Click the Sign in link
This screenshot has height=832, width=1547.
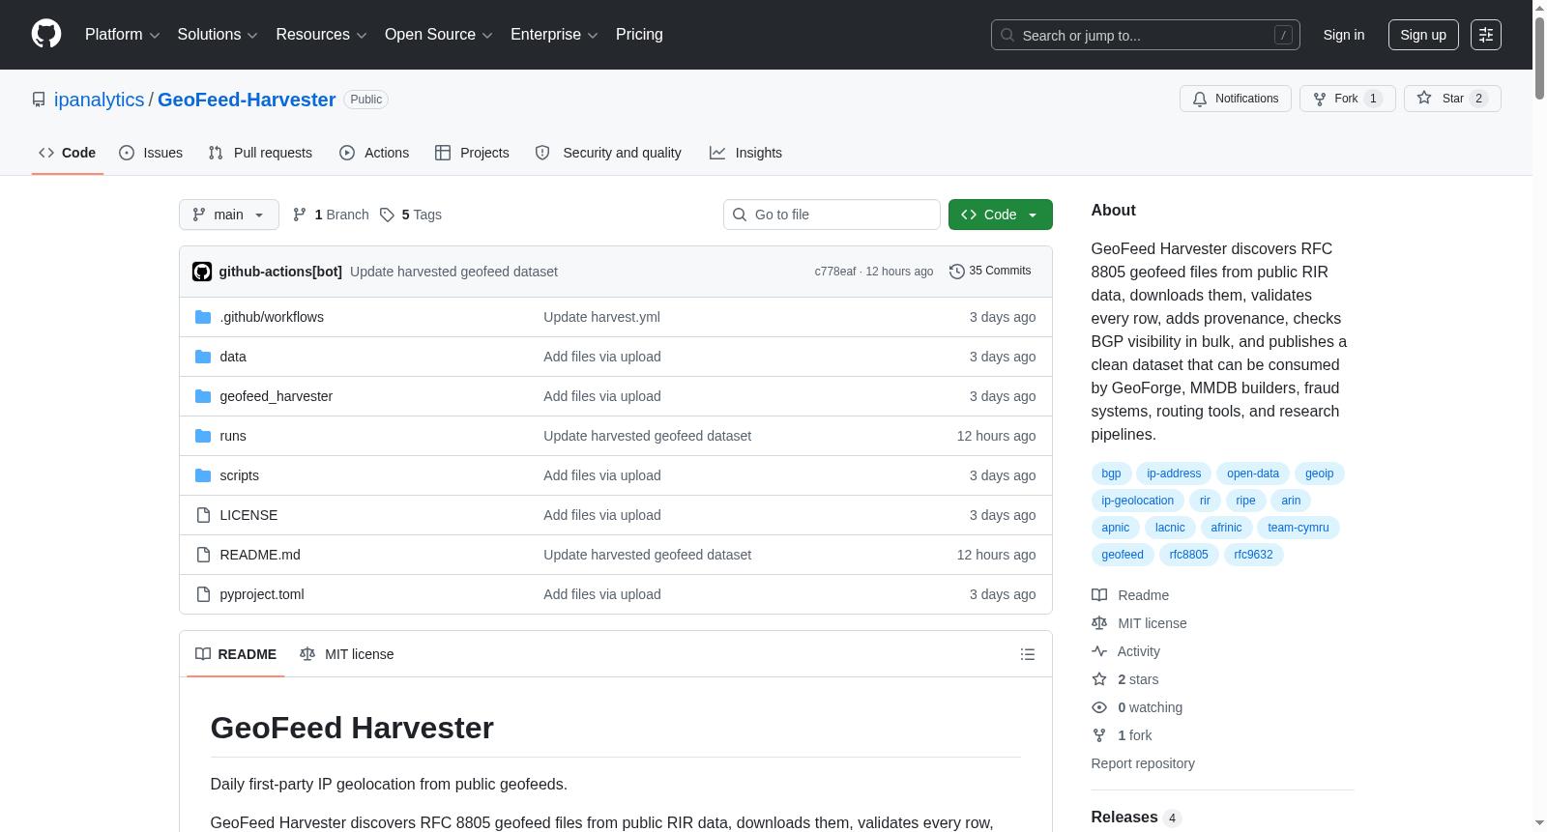click(x=1344, y=35)
